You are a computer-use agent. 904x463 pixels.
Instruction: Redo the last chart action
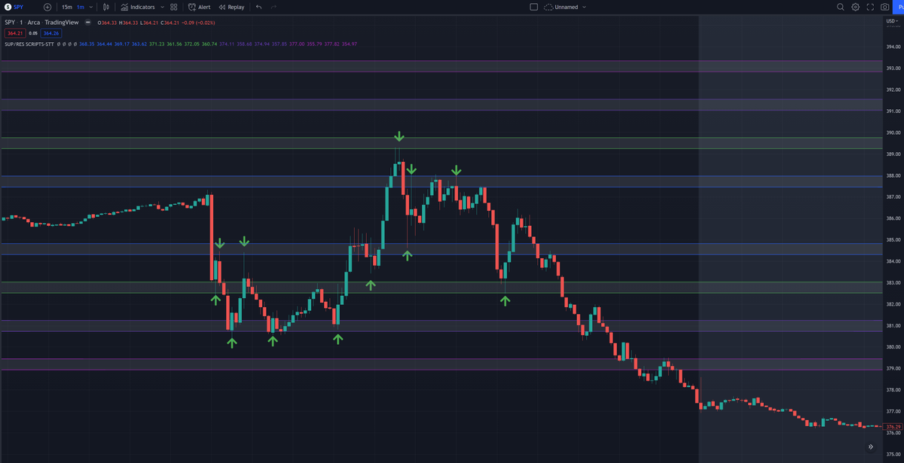coord(273,7)
